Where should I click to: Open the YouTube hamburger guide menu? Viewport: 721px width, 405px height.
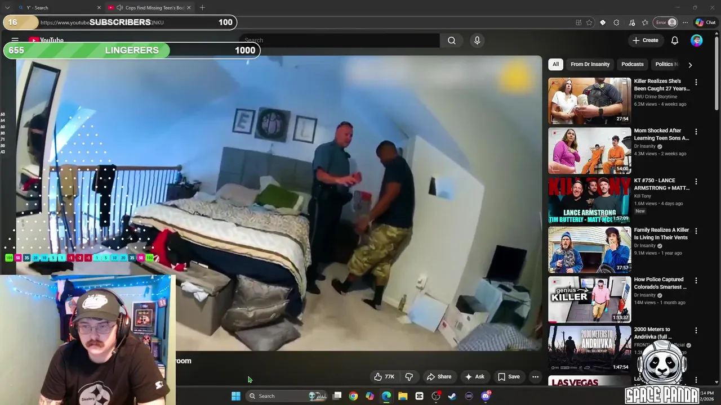pyautogui.click(x=15, y=40)
